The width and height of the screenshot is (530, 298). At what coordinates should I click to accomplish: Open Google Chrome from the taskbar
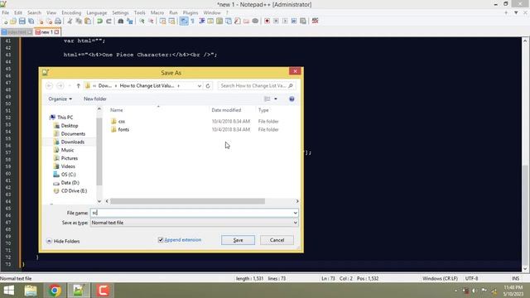pos(55,291)
